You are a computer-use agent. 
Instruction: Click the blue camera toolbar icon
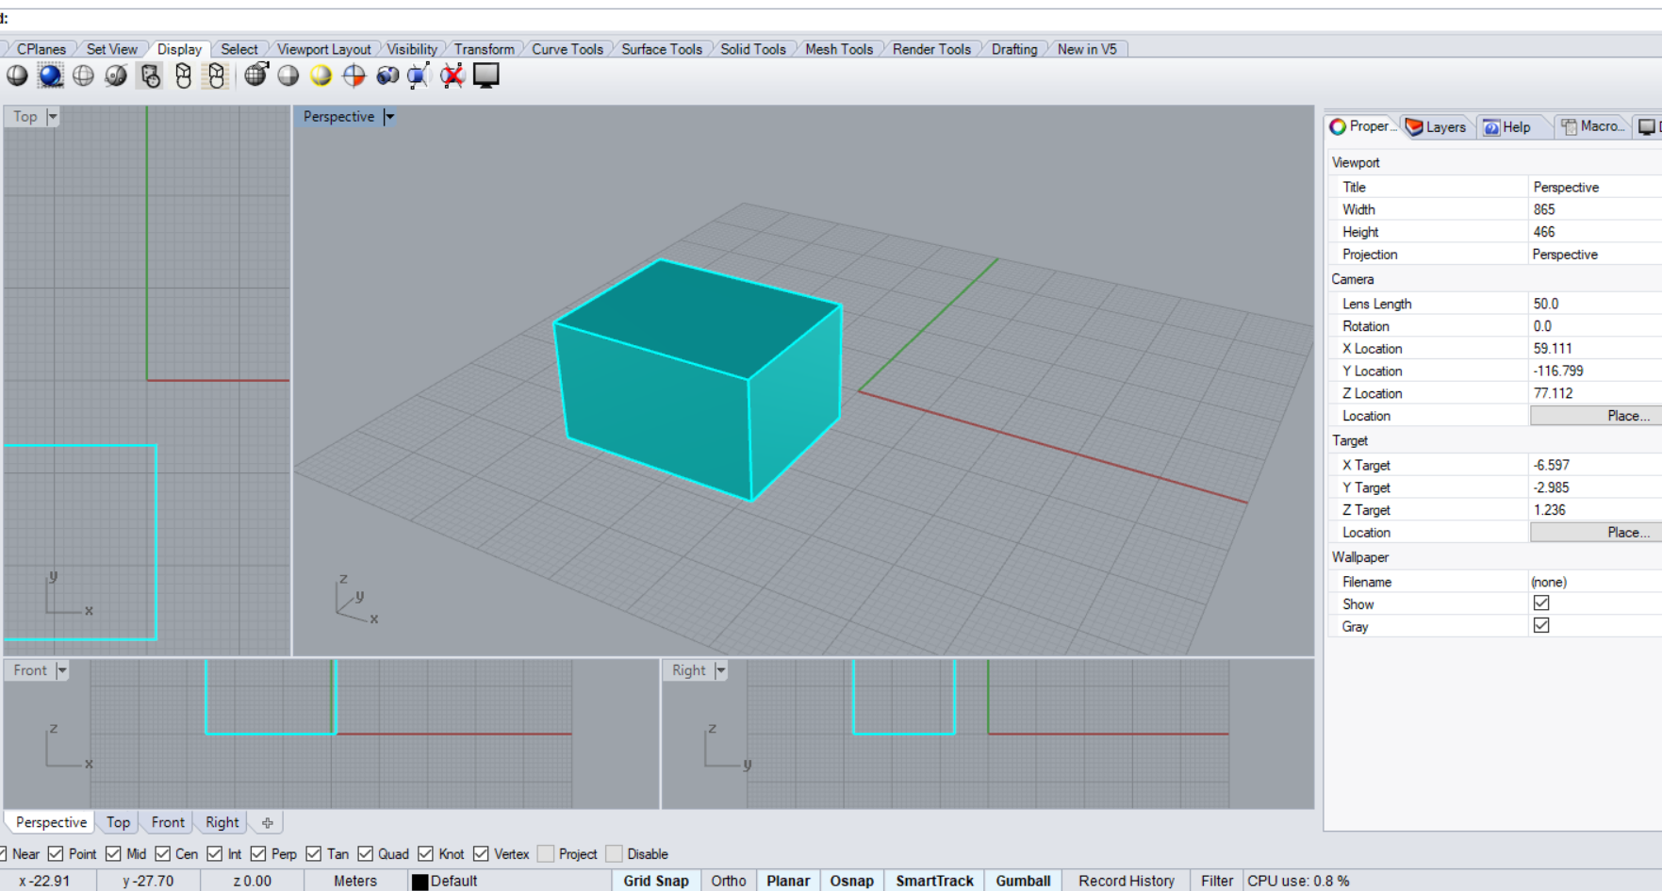(x=387, y=75)
